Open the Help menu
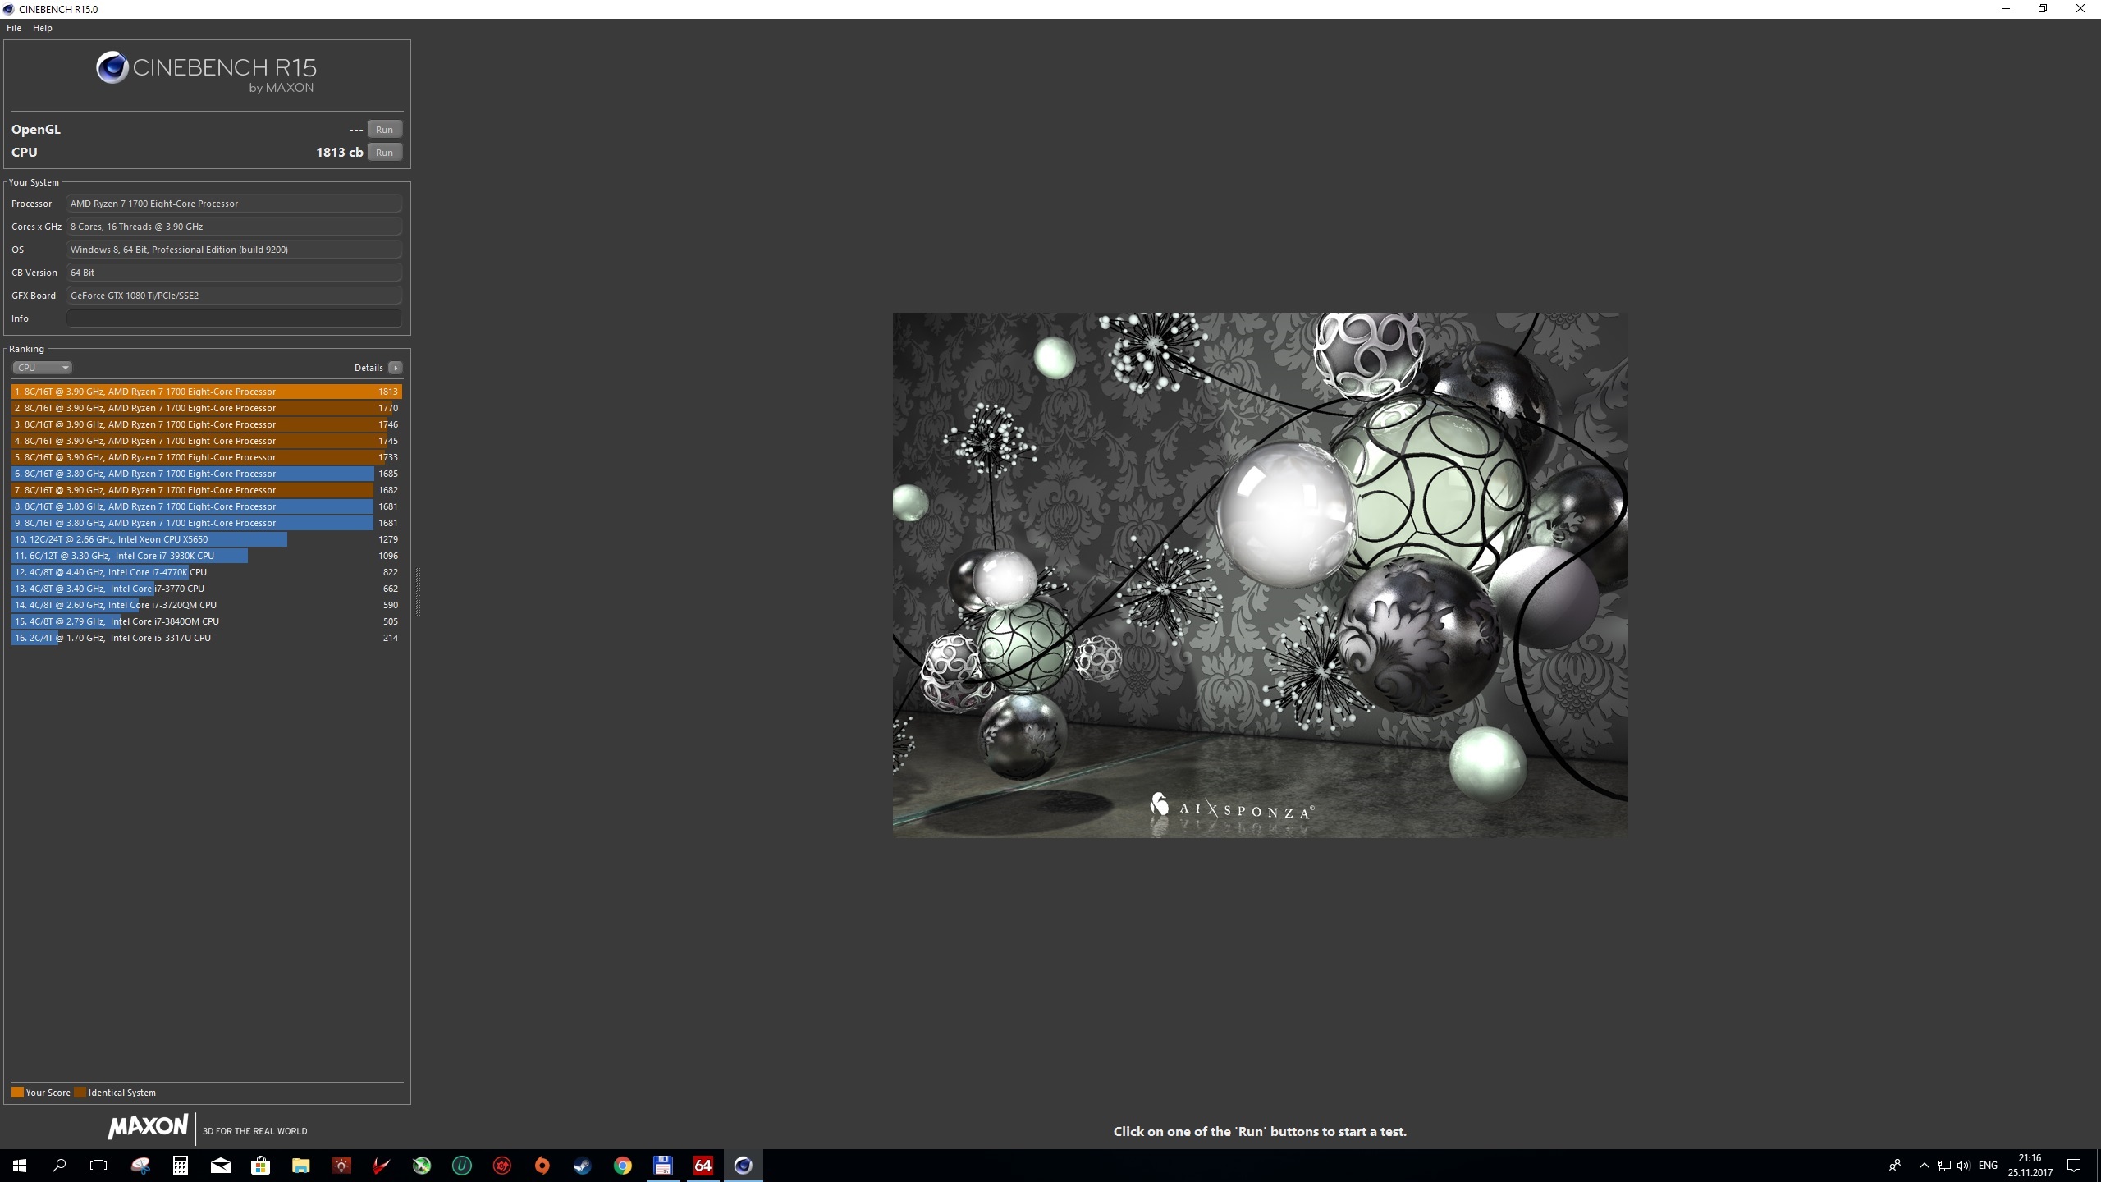 43,28
